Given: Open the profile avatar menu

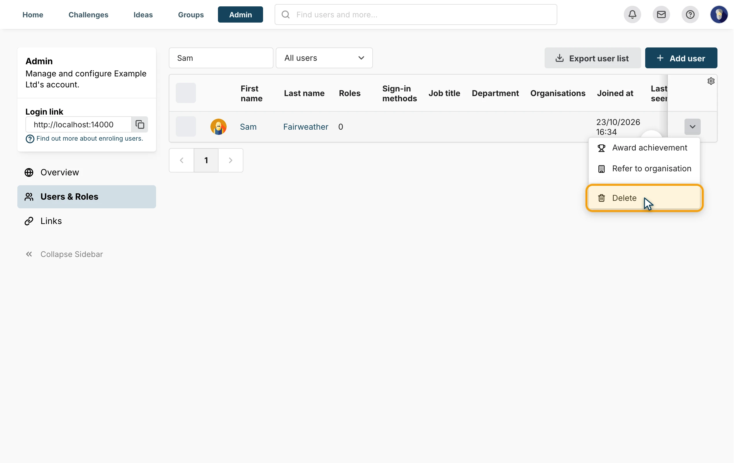Looking at the screenshot, I should 719,14.
